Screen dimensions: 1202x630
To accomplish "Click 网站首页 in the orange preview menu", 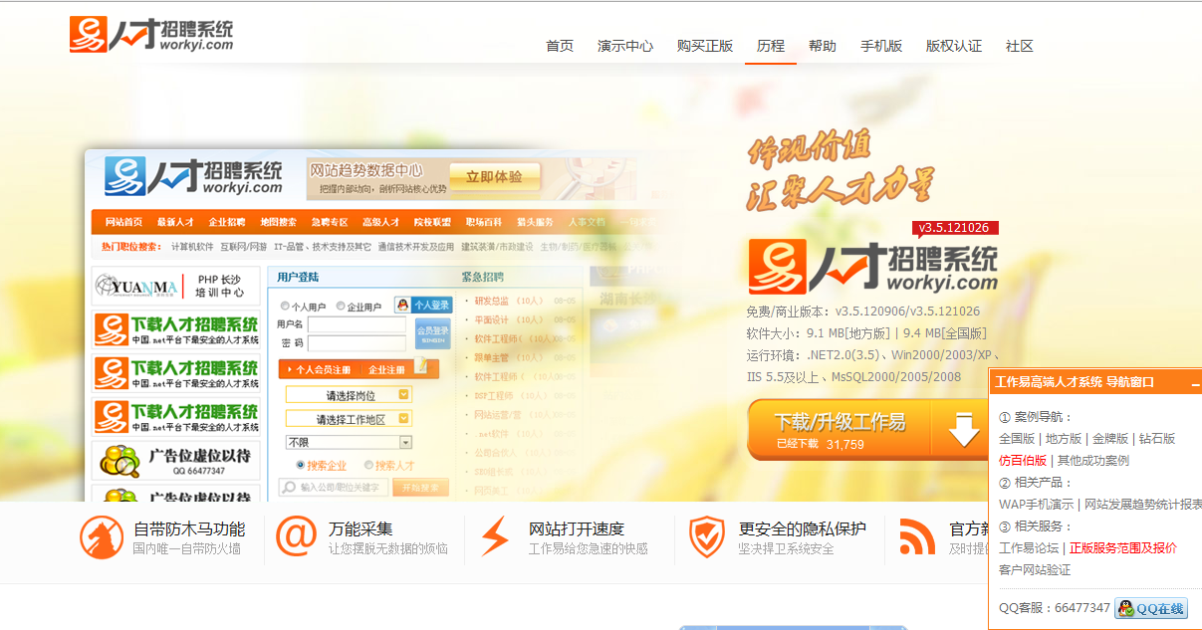I will pos(123,221).
